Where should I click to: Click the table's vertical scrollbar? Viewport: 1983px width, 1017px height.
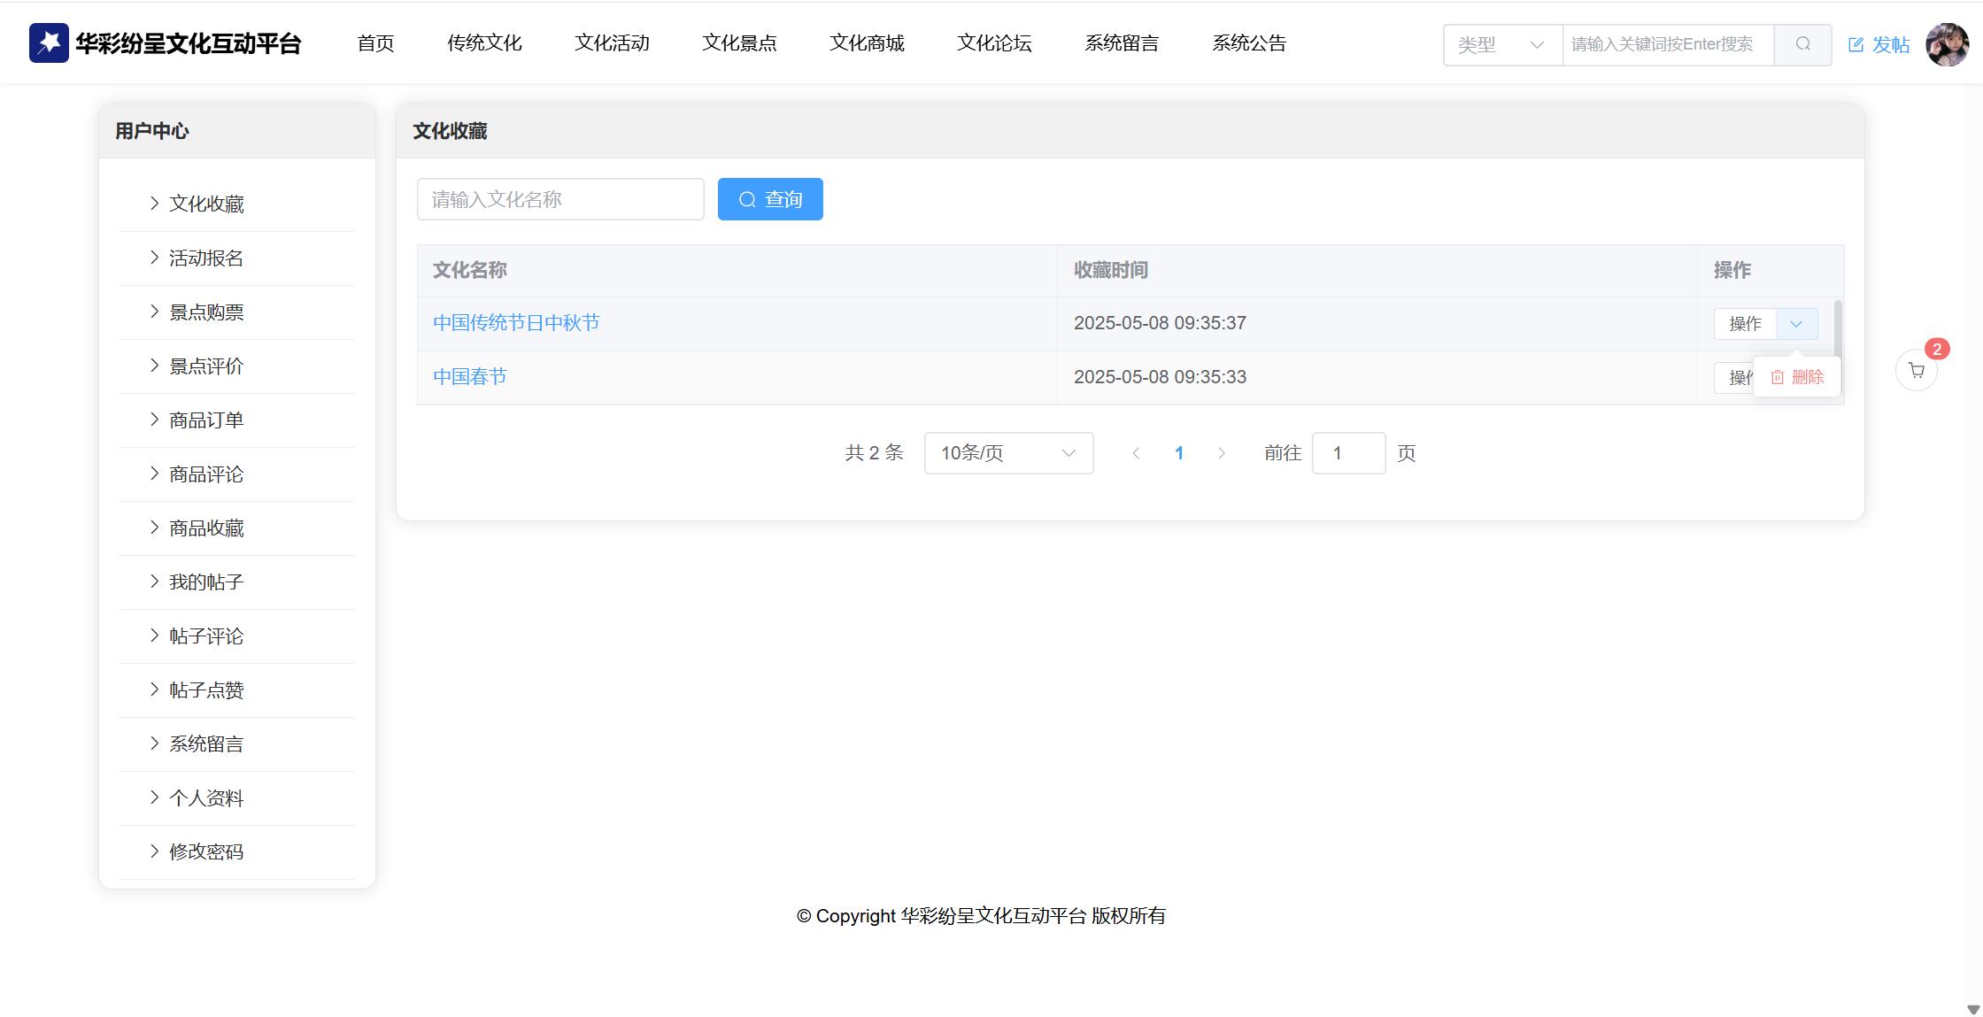click(1838, 329)
